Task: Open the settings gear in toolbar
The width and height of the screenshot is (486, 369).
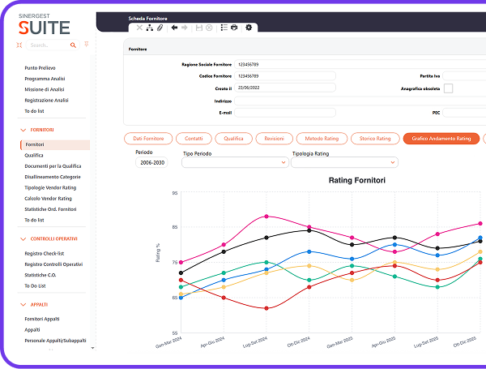Action: (x=249, y=28)
